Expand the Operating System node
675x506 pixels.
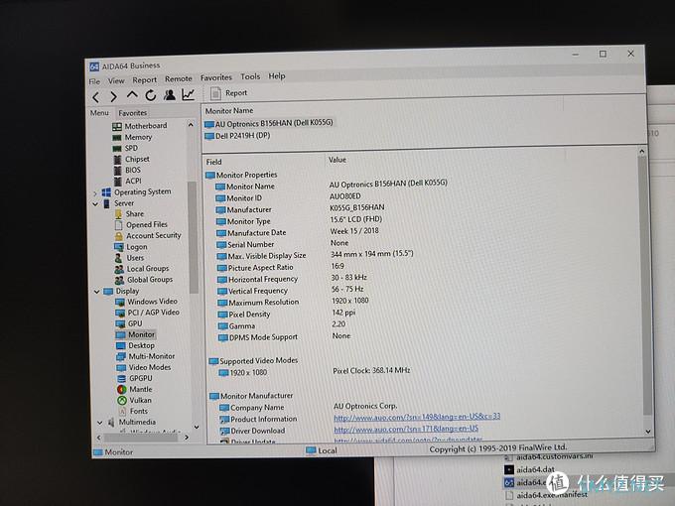point(95,193)
